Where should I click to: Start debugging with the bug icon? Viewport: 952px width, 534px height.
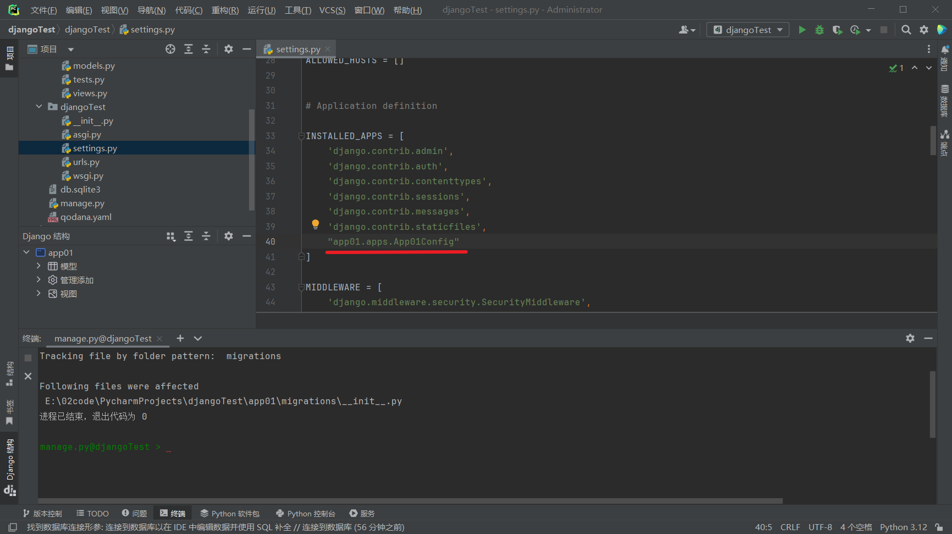(x=820, y=30)
